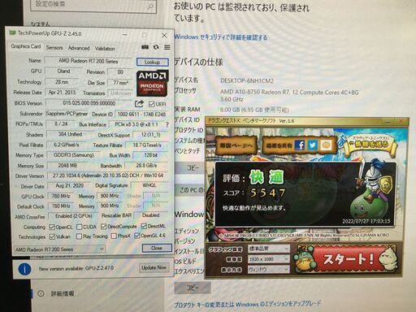The image size is (416, 312).
Task: Click the Facebook share icon in benchmark
Action: click(300, 145)
